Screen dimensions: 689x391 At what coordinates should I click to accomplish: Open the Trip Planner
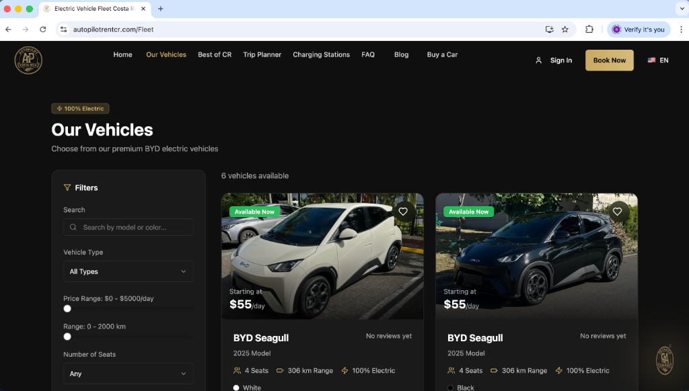[x=262, y=55]
